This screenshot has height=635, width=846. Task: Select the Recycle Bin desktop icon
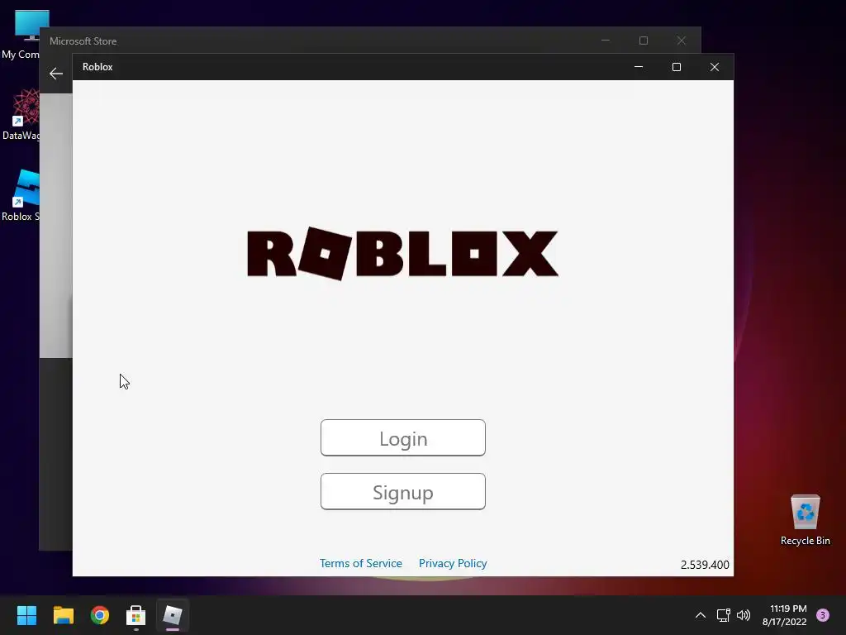(x=805, y=520)
